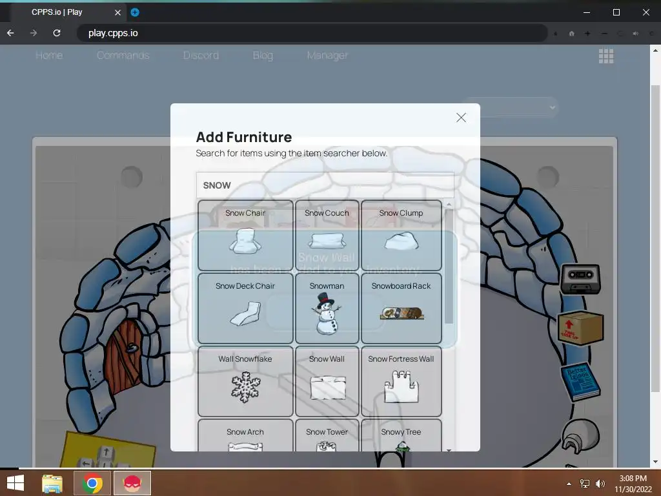
Task: Click the minus zoom icon in toolbar
Action: pyautogui.click(x=604, y=34)
